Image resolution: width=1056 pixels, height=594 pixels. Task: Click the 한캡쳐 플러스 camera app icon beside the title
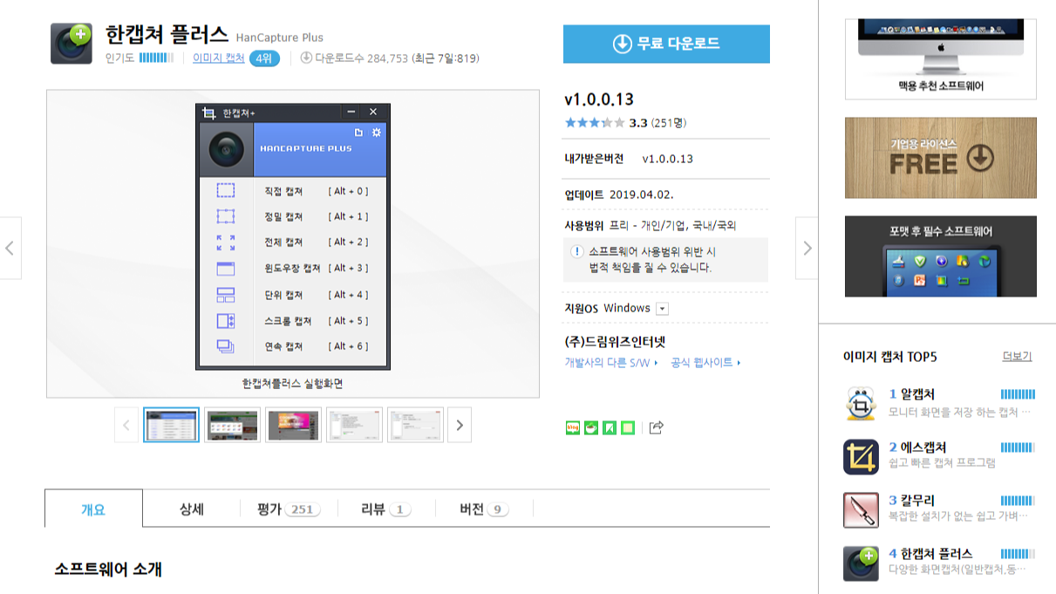[72, 44]
